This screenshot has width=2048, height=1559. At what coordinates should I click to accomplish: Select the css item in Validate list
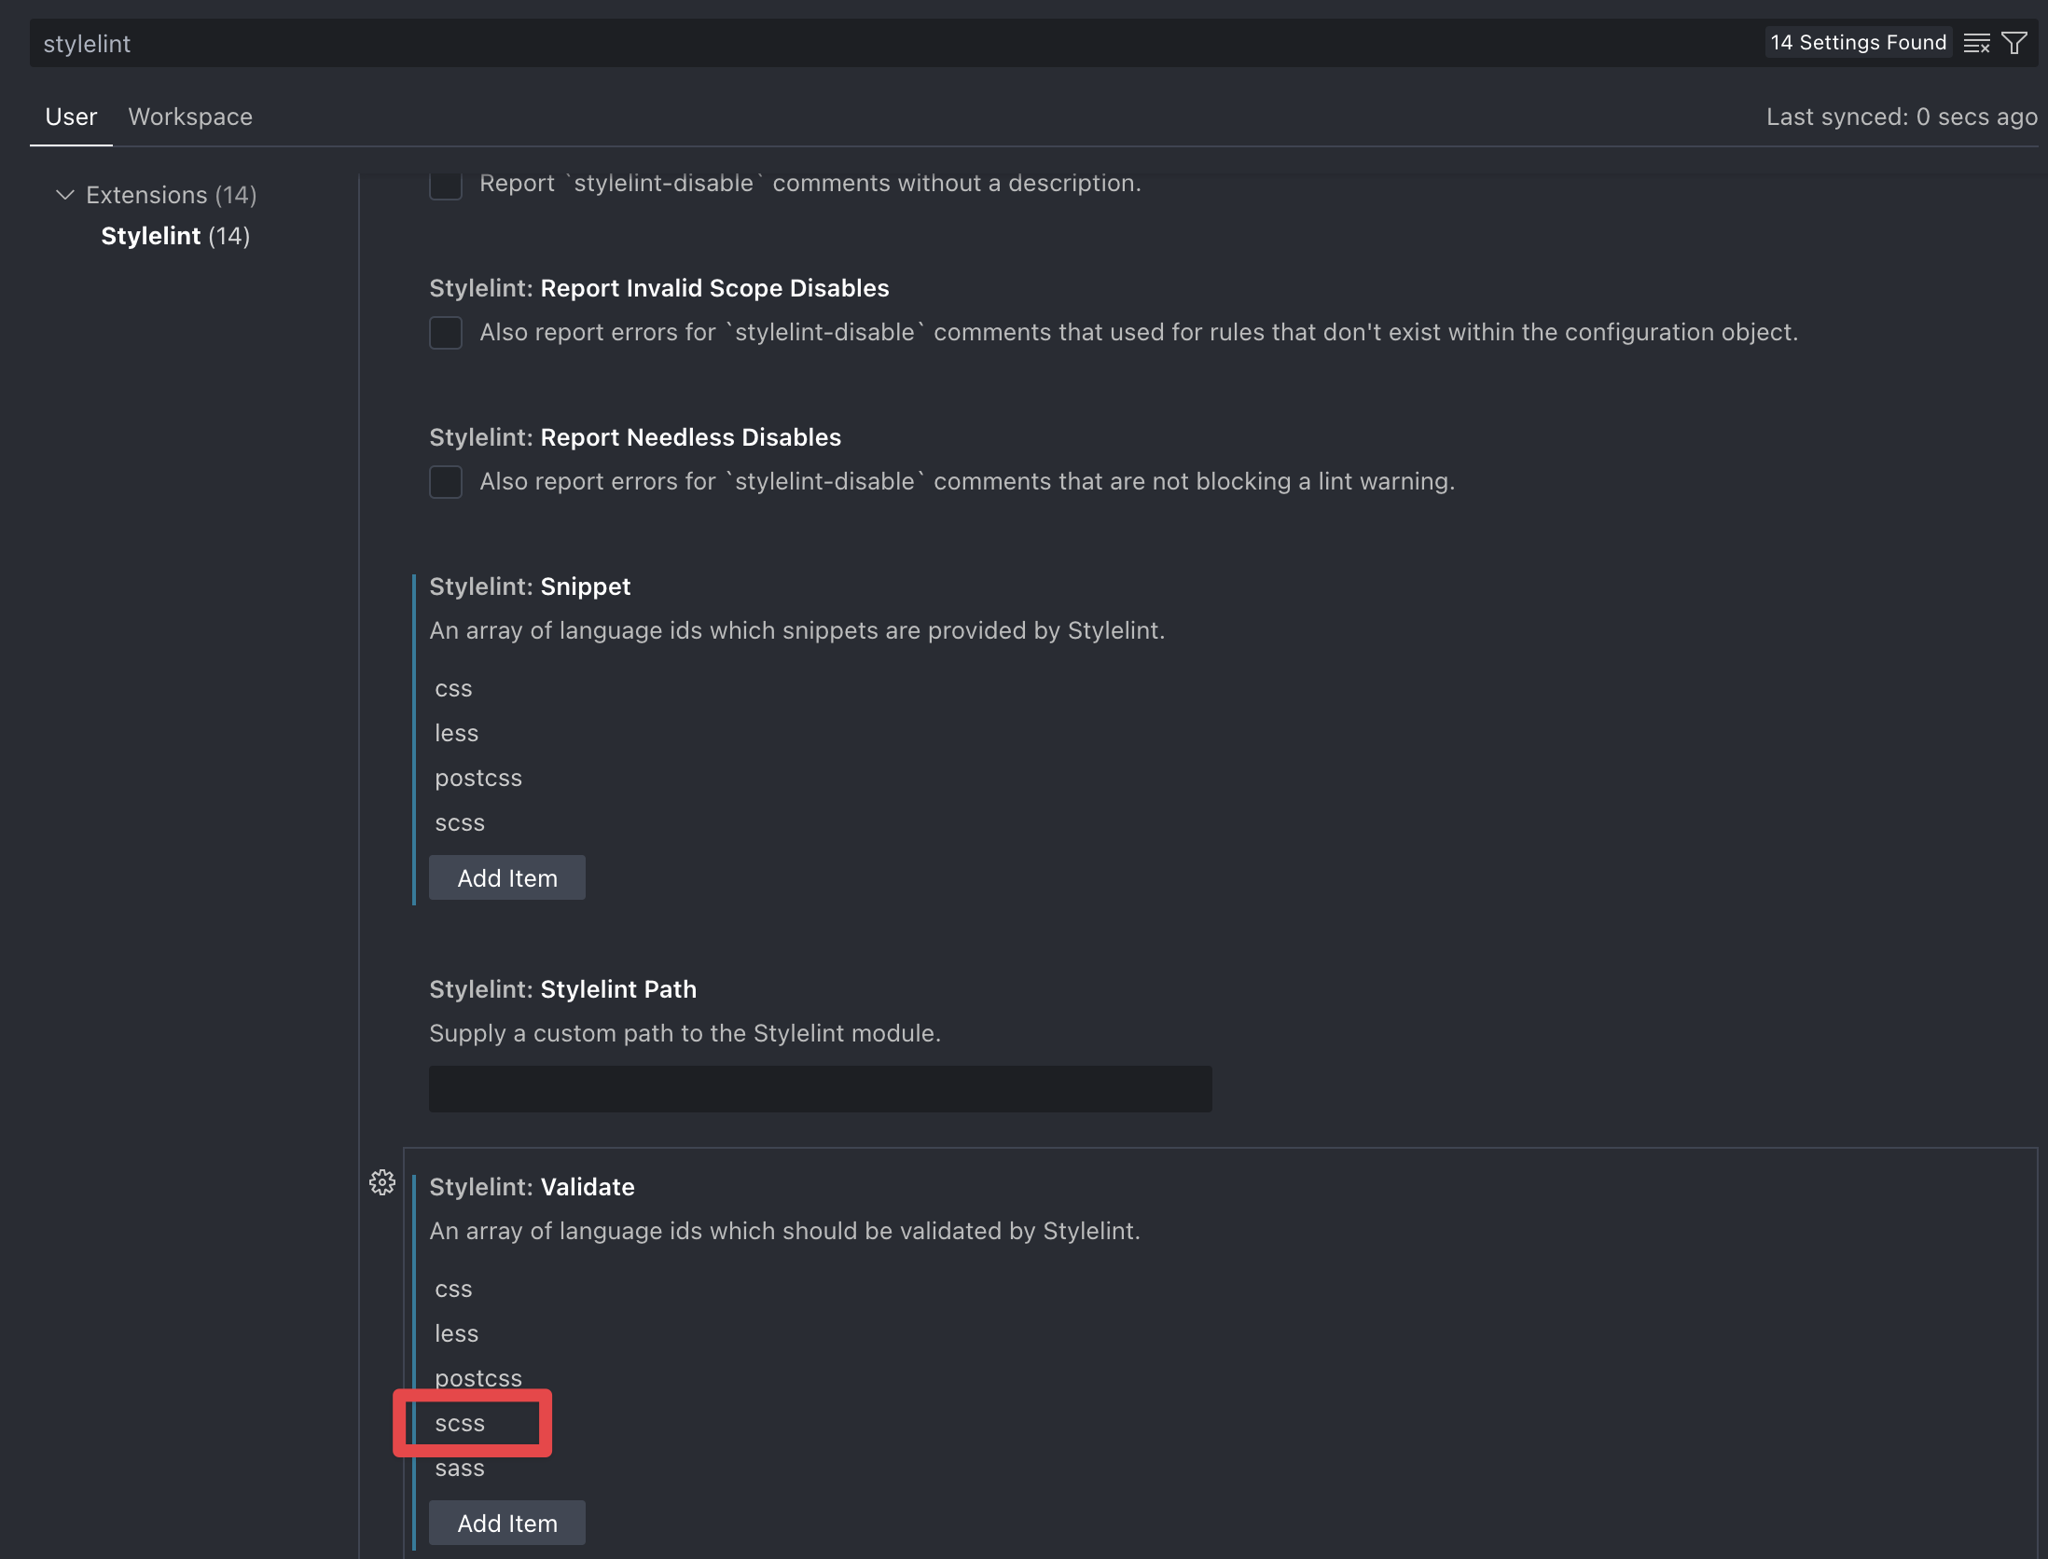pyautogui.click(x=453, y=1290)
